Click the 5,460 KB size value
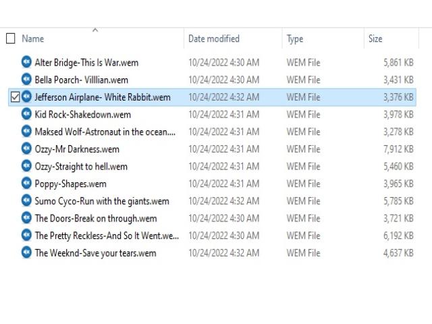This screenshot has height=324, width=432. (x=398, y=167)
